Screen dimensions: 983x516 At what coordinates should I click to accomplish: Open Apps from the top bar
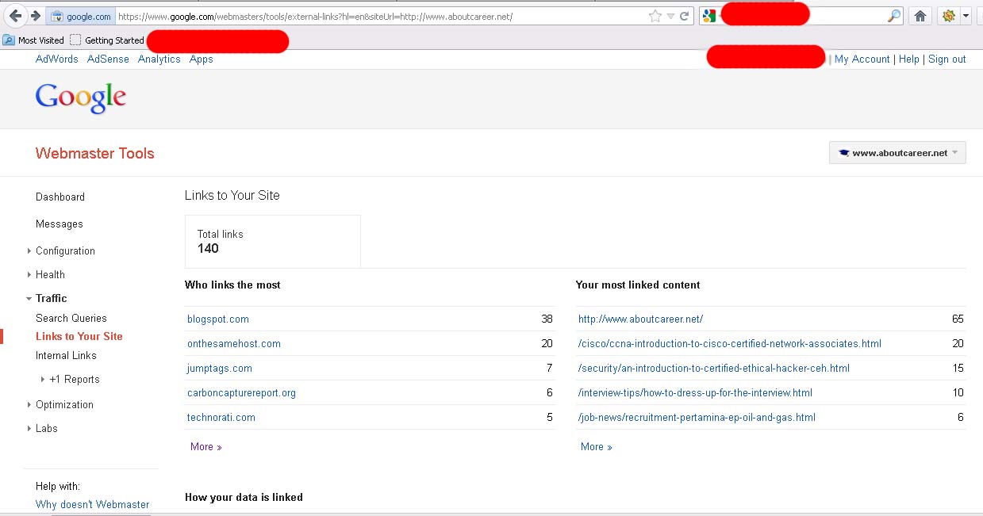coord(202,59)
